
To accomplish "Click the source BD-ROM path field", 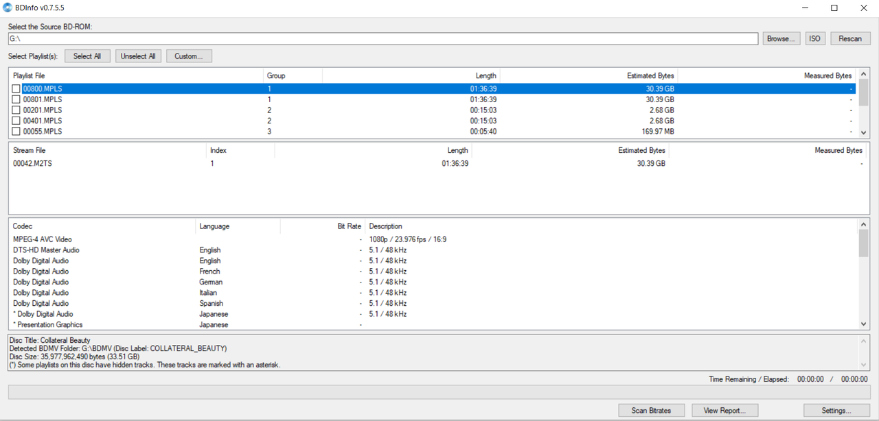I will tap(383, 38).
